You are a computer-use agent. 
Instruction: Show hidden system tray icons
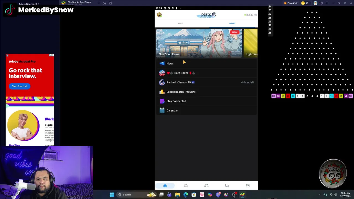319,195
